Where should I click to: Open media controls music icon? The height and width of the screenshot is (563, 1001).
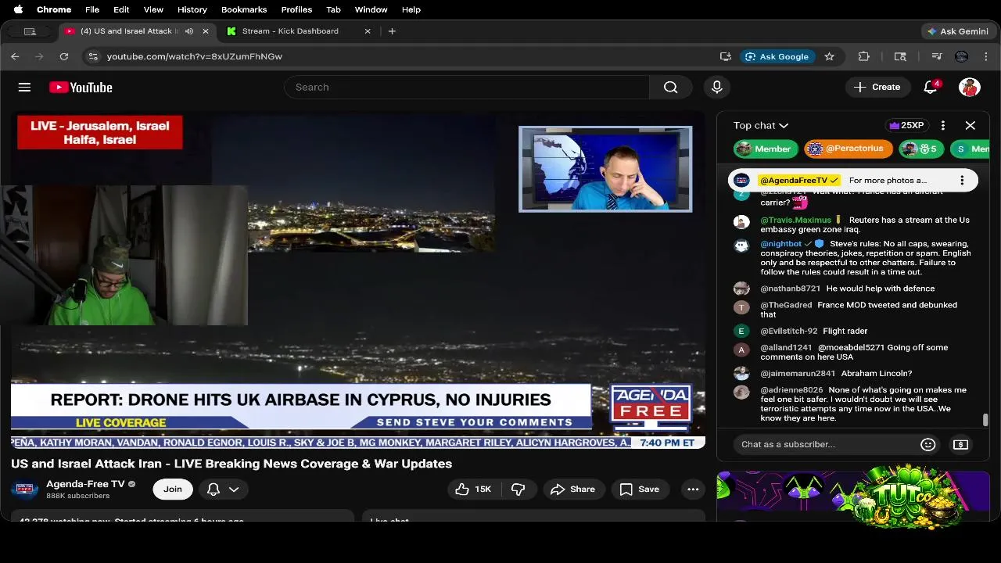[936, 56]
